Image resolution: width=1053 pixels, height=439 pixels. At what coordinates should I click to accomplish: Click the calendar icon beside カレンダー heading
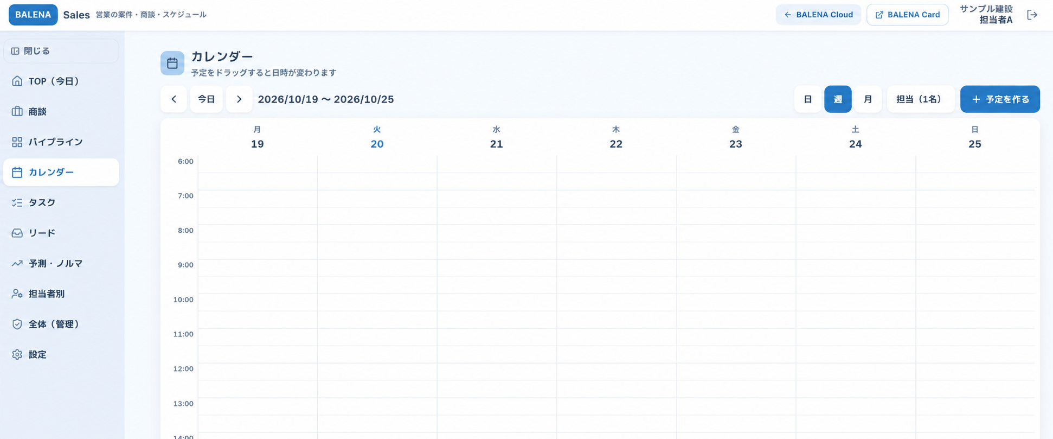click(172, 63)
